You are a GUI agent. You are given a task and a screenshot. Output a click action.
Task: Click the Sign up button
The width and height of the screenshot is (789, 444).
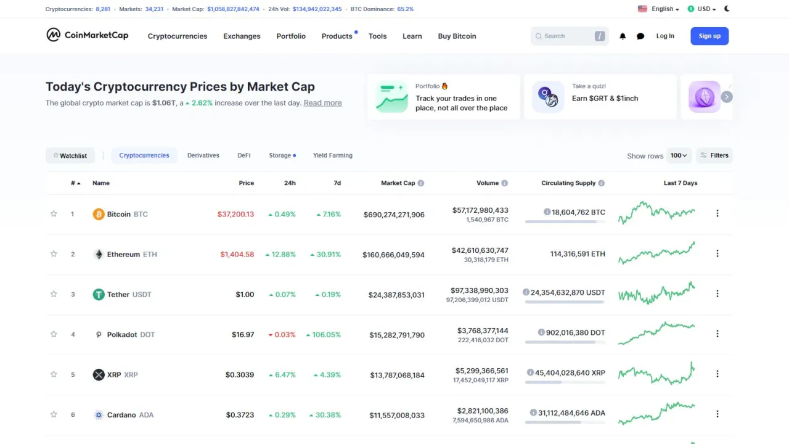(709, 36)
